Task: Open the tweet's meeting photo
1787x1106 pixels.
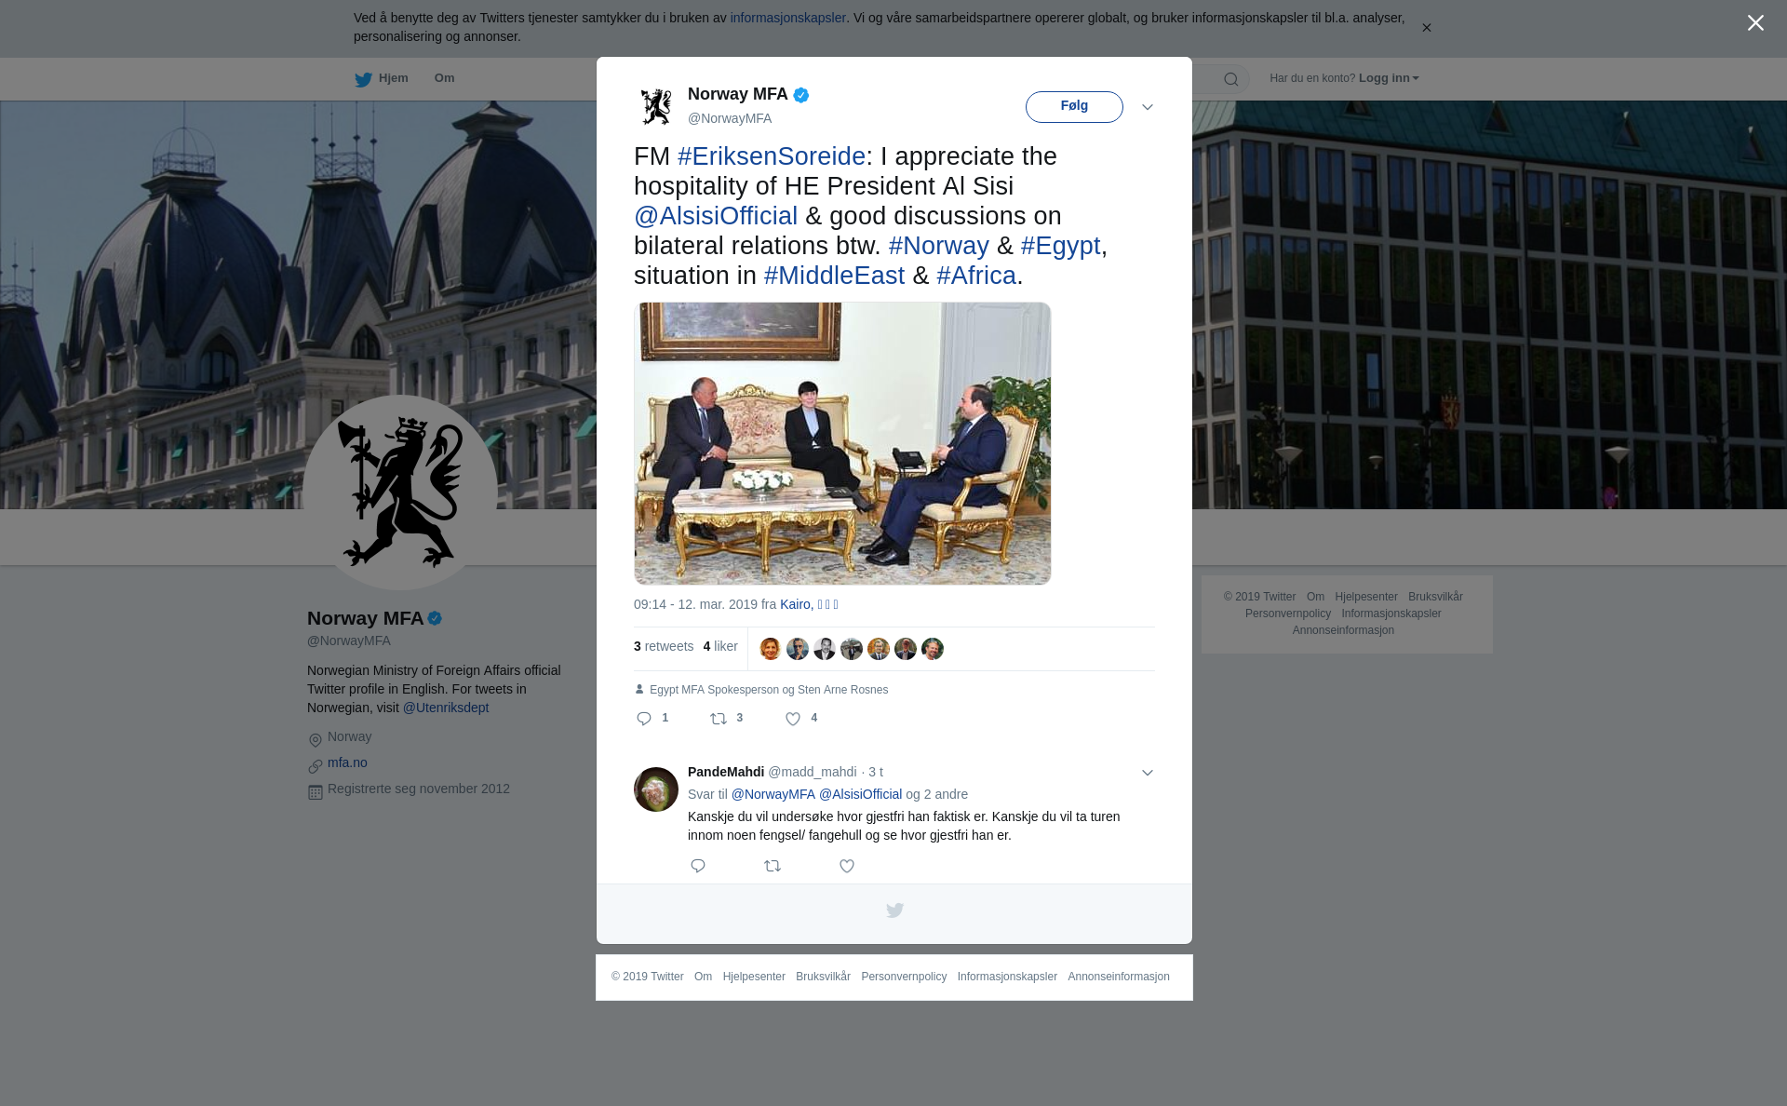Action: click(842, 443)
